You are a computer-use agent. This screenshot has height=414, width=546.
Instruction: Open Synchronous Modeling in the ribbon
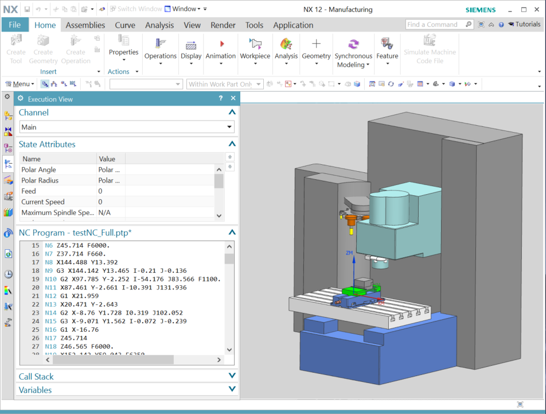pyautogui.click(x=353, y=53)
